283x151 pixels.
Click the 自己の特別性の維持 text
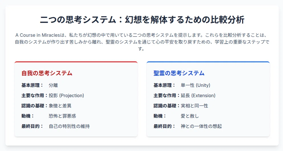69,126
